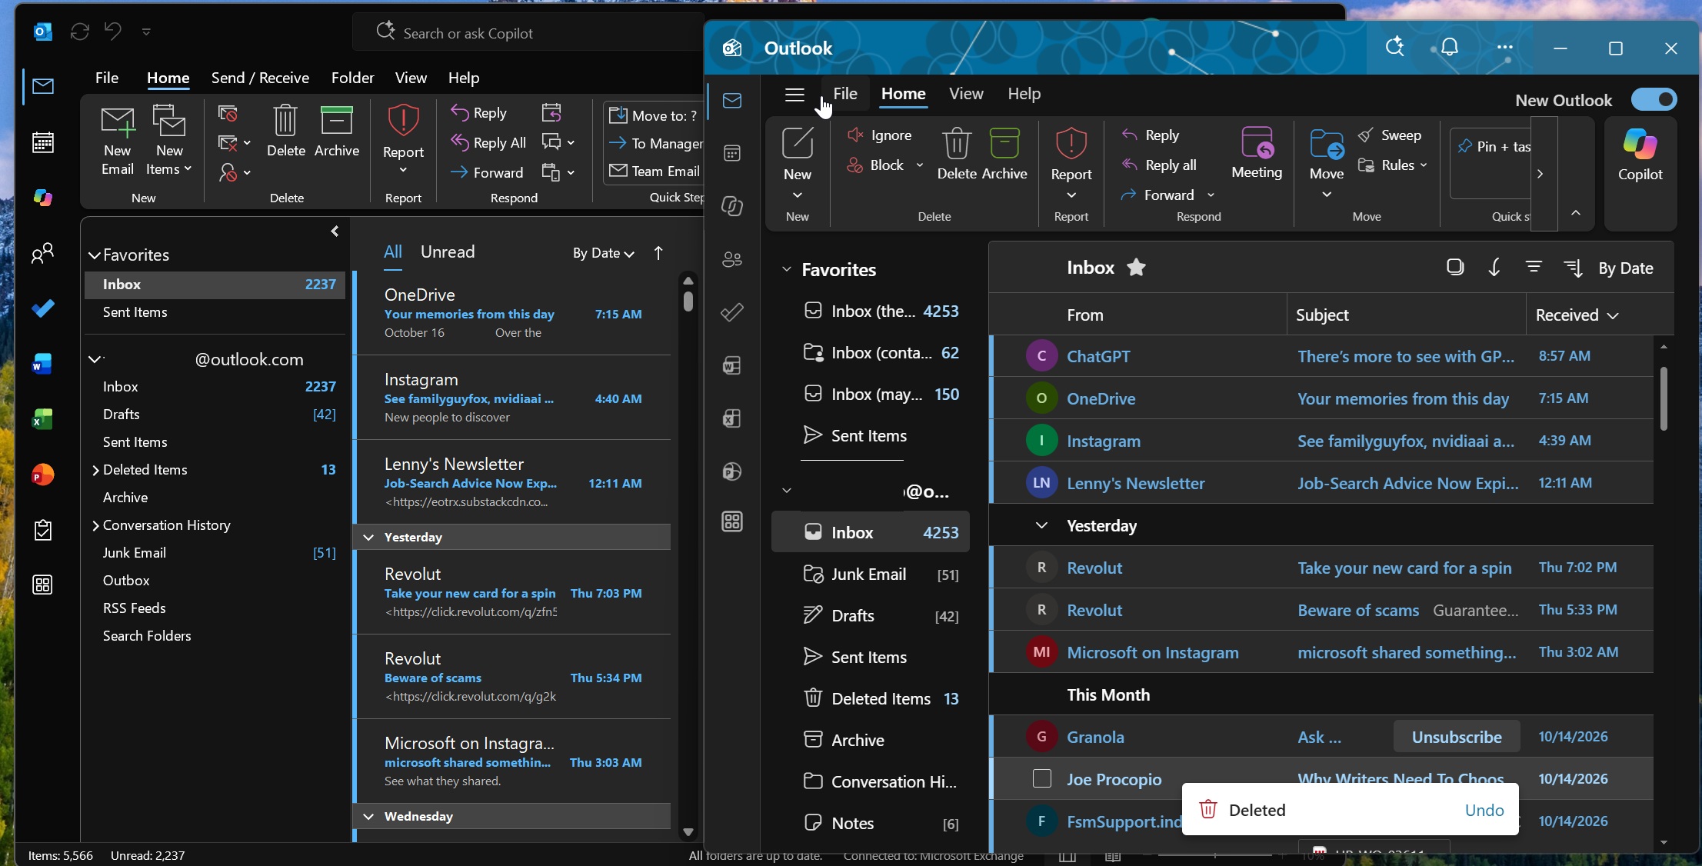Open Folder tab in classic Outlook
The height and width of the screenshot is (866, 1702).
click(x=352, y=78)
